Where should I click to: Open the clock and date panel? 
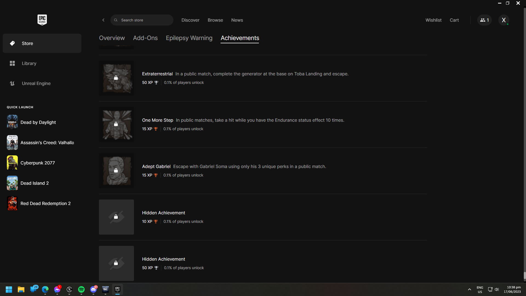click(x=512, y=289)
